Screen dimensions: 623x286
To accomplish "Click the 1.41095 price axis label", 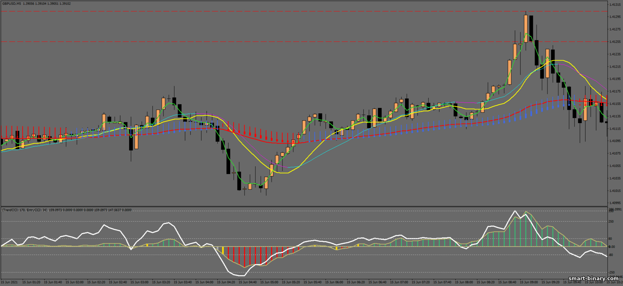I will click(615, 141).
